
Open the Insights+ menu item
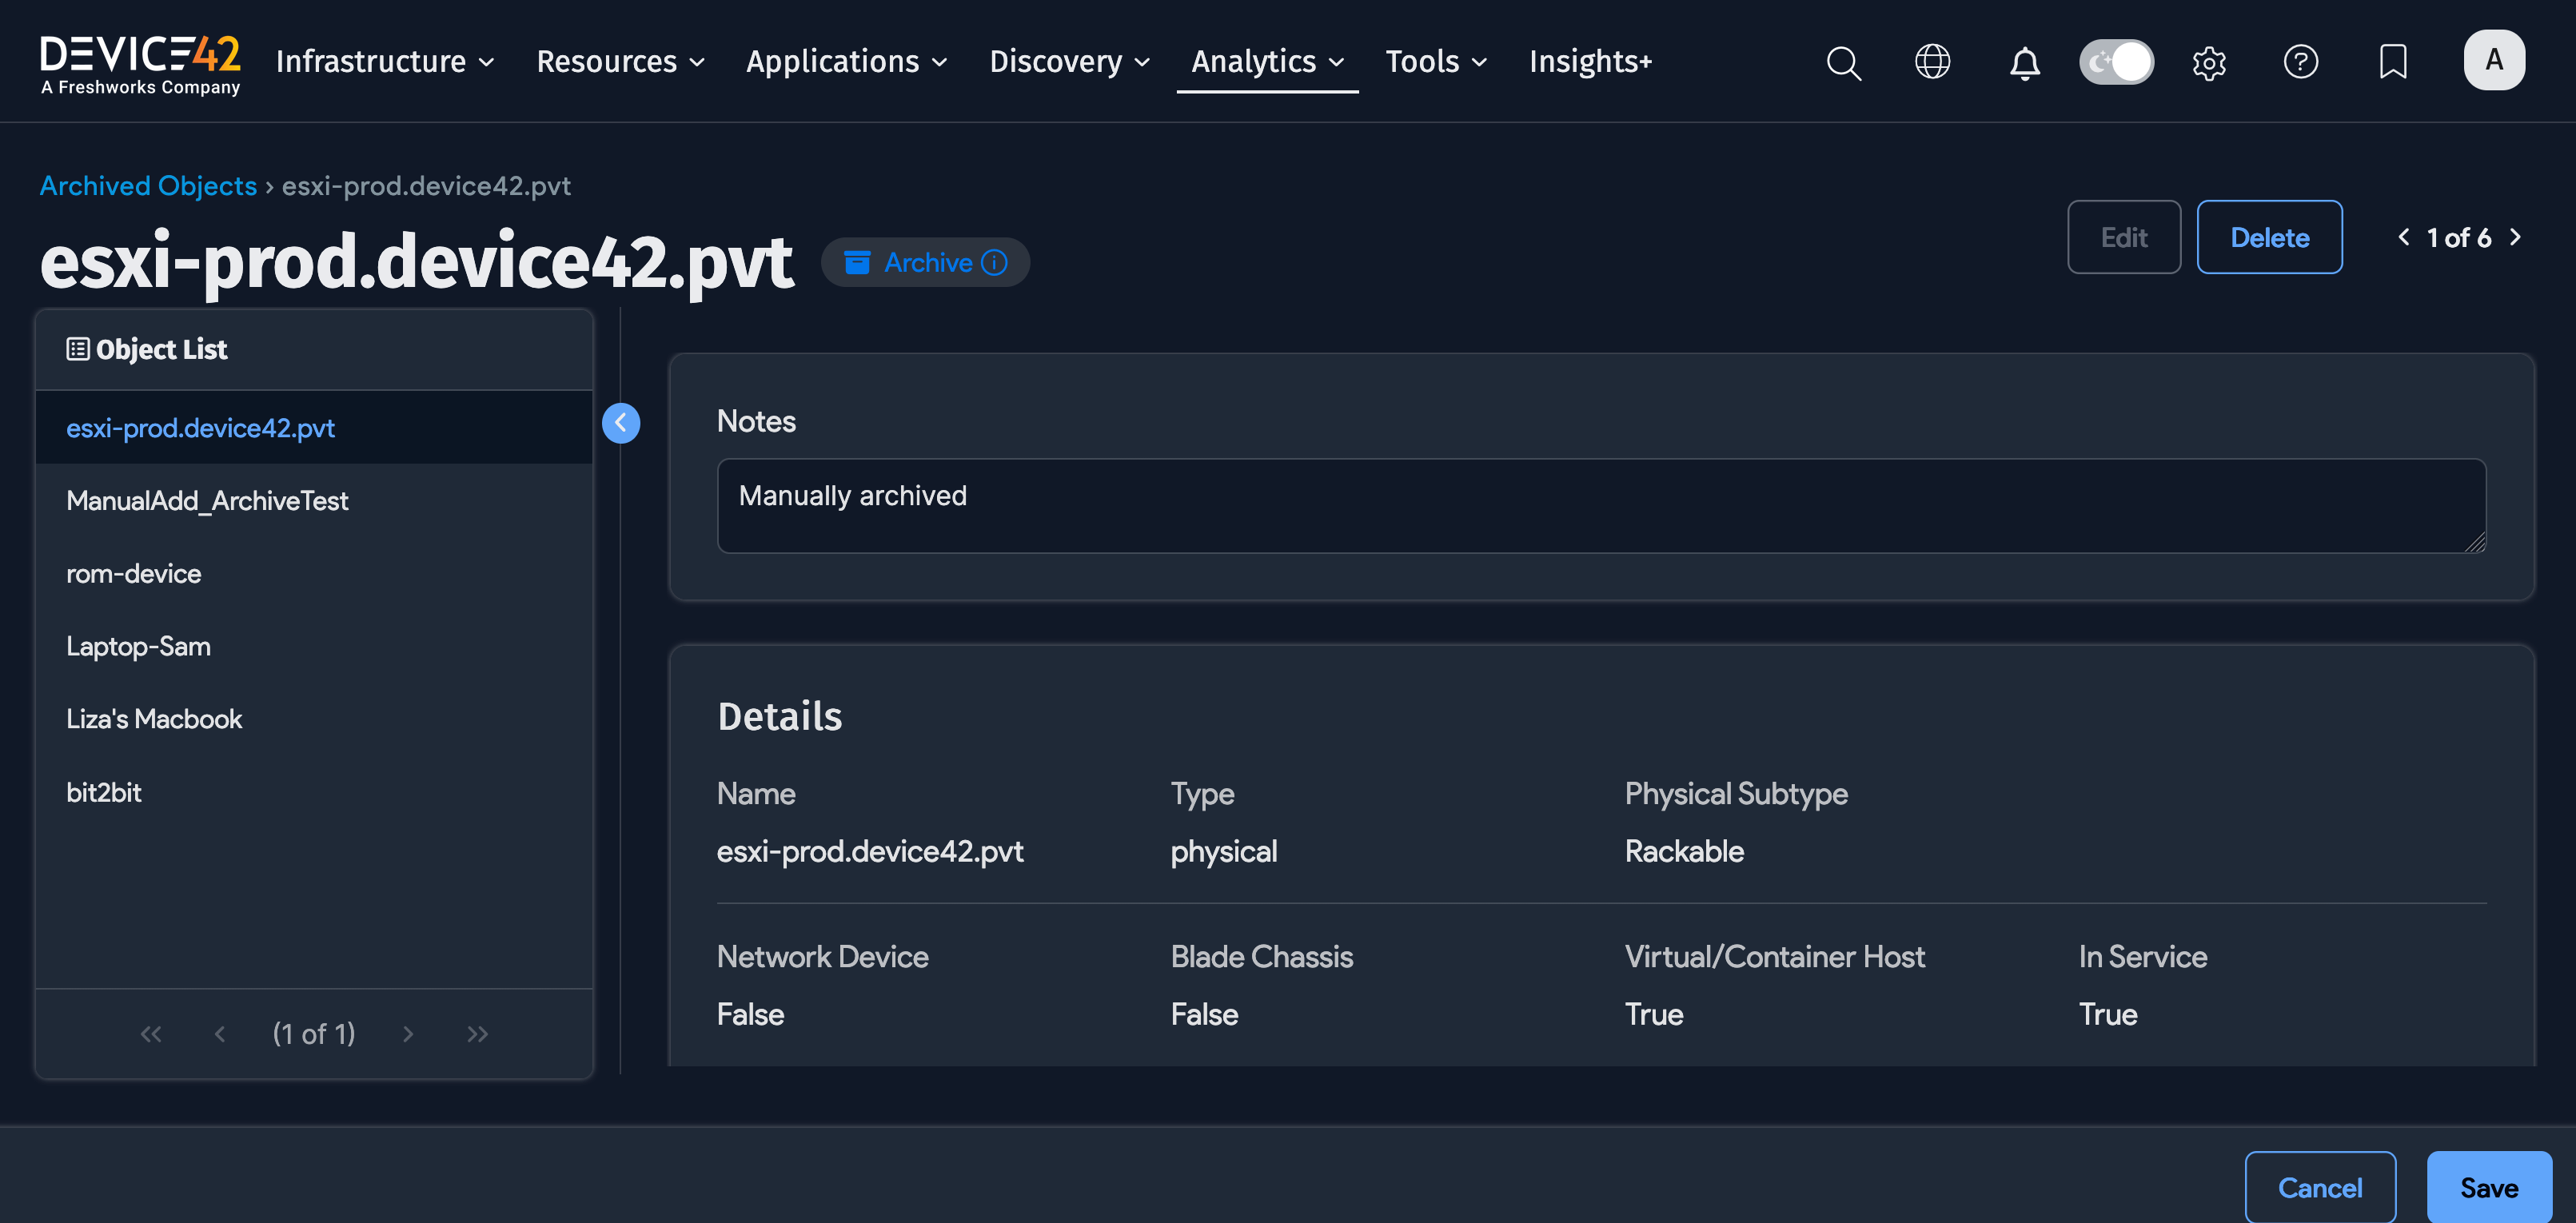click(x=1589, y=62)
